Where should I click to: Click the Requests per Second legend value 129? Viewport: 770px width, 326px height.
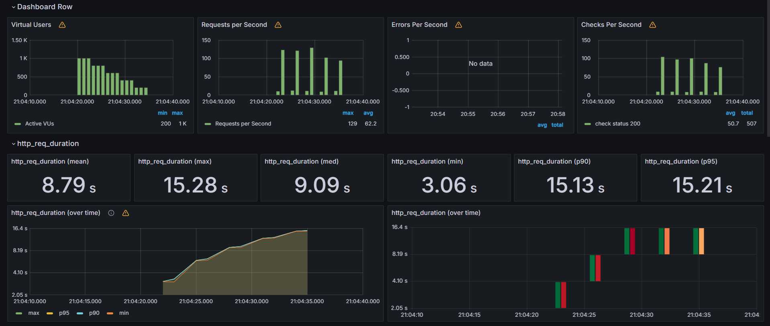[352, 124]
